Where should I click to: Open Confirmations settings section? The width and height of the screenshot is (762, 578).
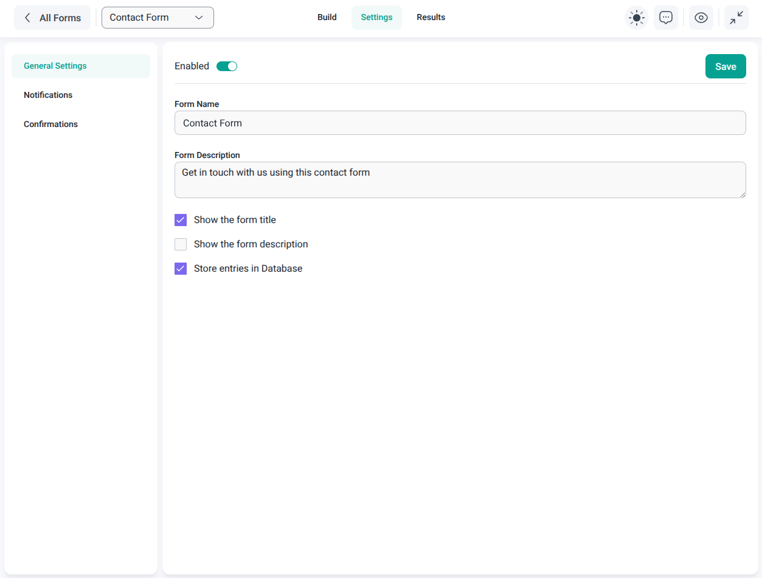50,124
